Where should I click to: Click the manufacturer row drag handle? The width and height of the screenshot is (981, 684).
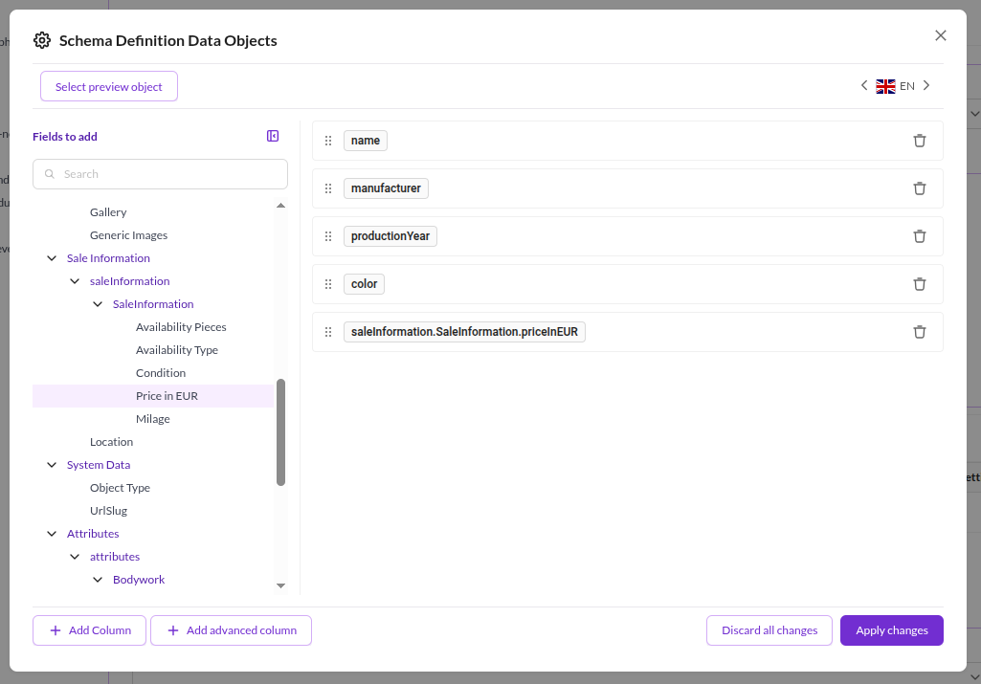point(328,188)
